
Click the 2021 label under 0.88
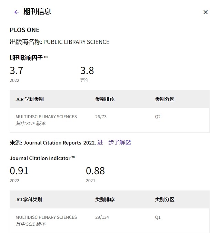(91, 181)
